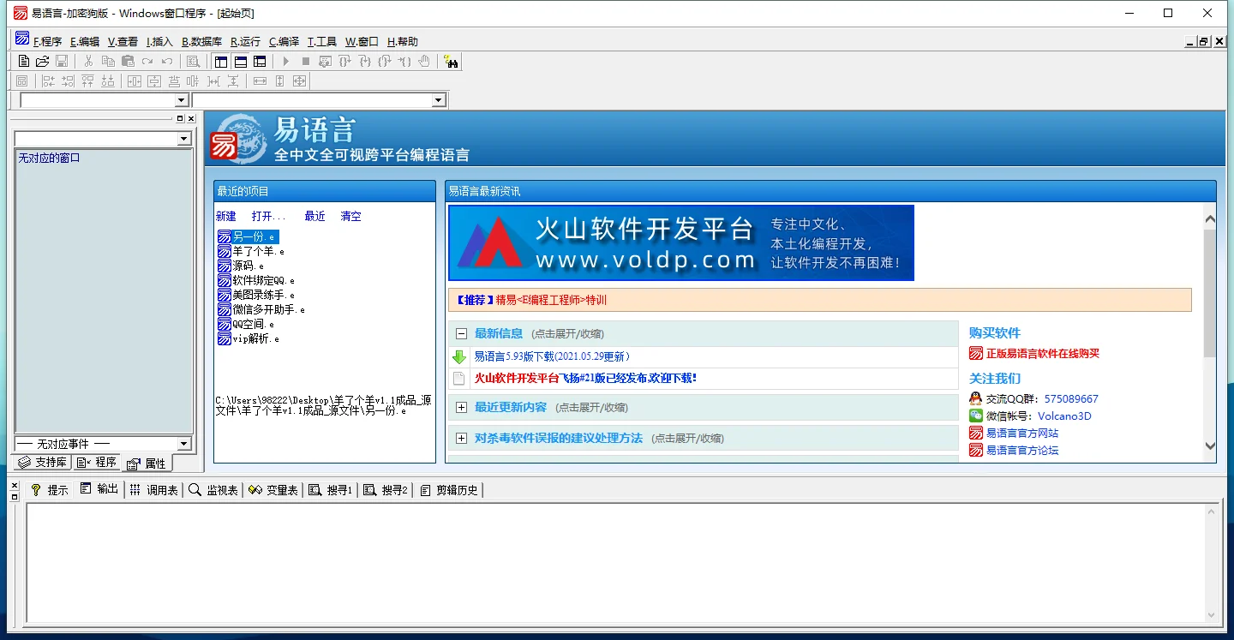Click the Paste icon in the toolbar

click(127, 61)
